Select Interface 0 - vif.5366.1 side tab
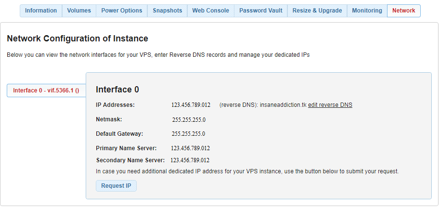439x207 pixels. click(46, 91)
